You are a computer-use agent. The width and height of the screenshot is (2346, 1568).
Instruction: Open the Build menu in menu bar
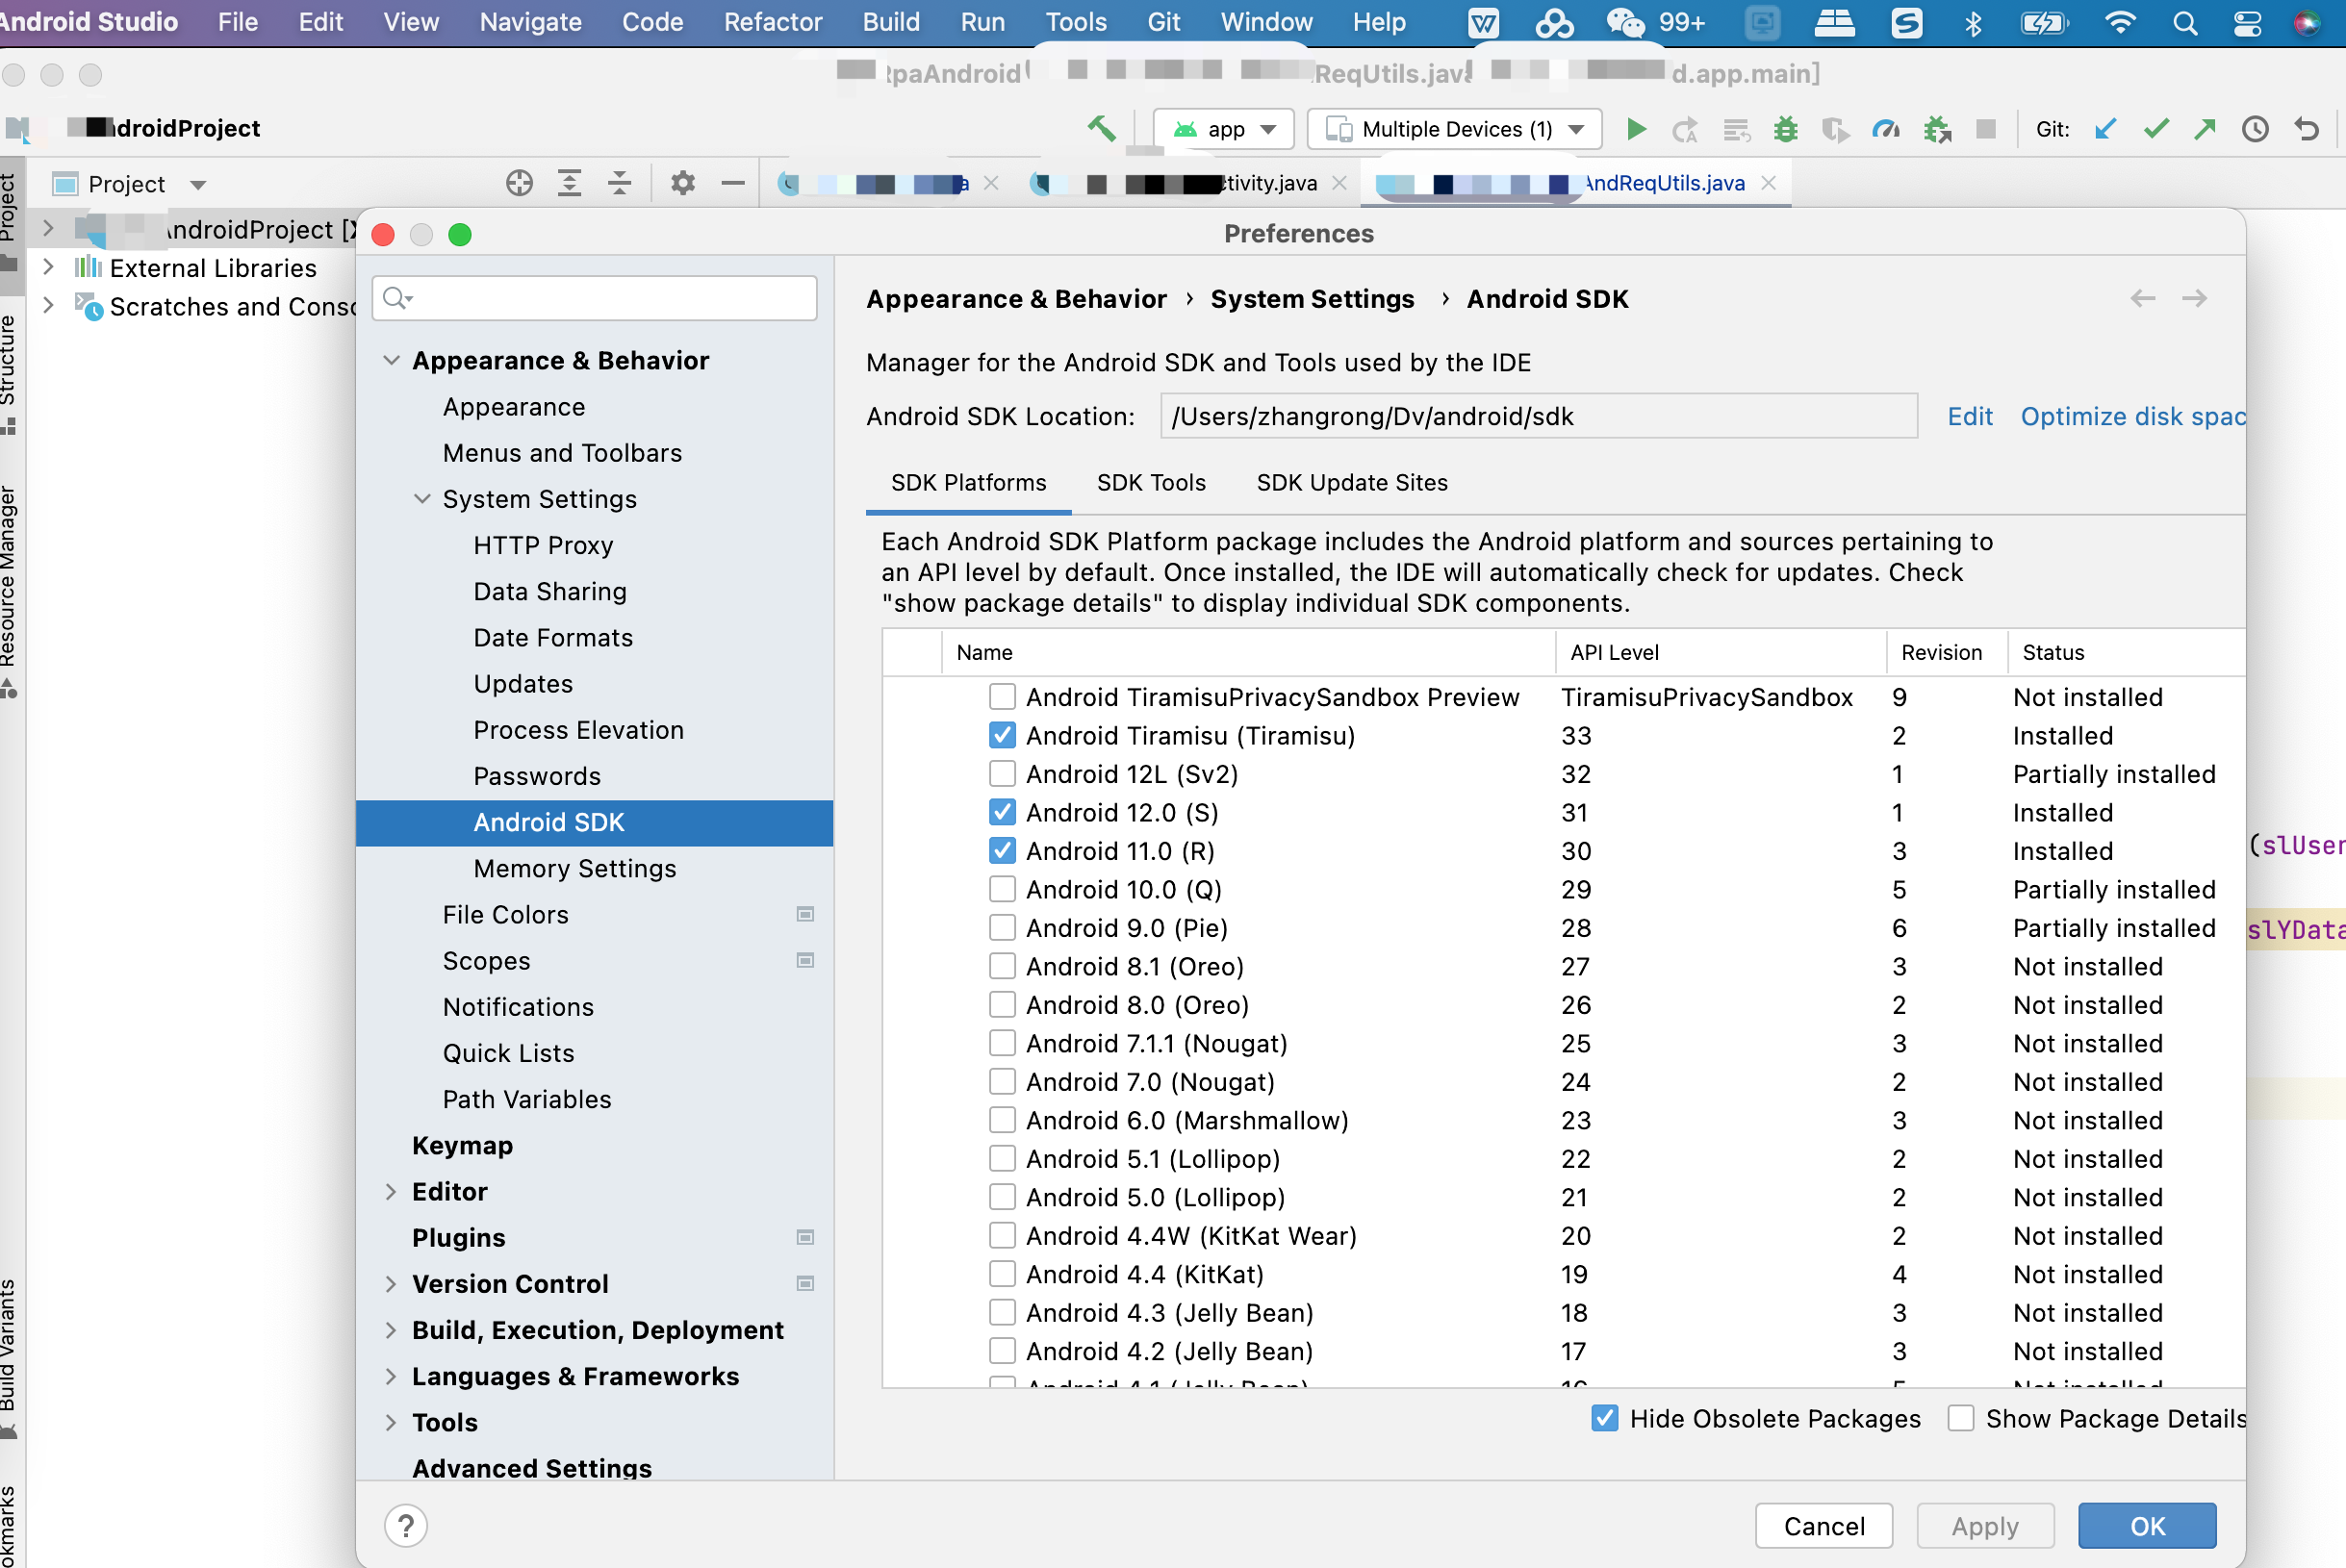pos(890,22)
